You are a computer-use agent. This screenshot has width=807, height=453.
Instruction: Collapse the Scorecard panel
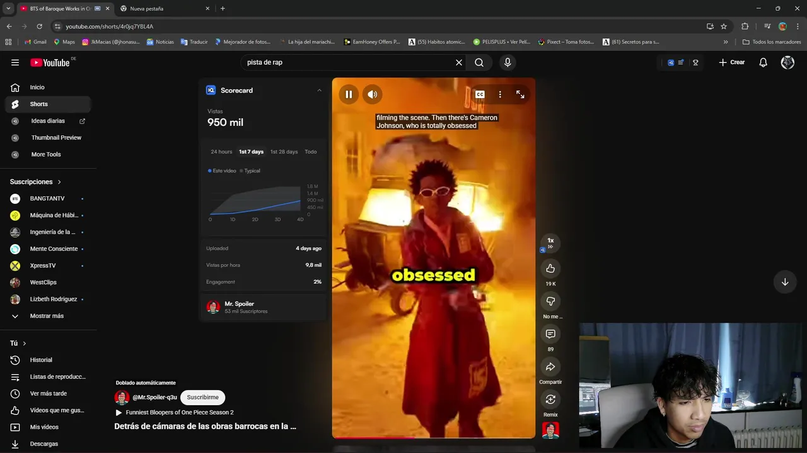click(x=319, y=91)
